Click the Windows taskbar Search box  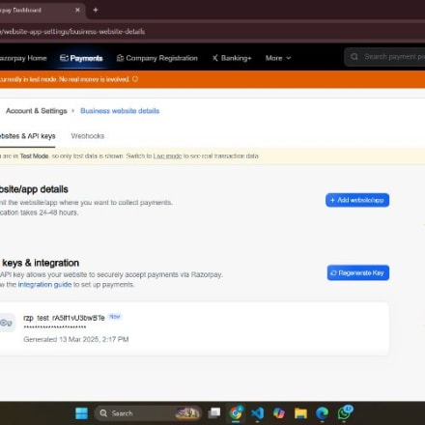coord(148,413)
